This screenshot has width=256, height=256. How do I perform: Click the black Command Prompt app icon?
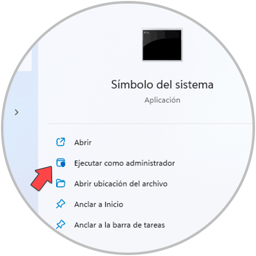click(162, 45)
